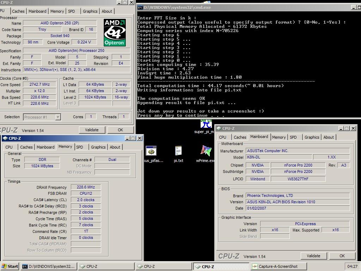This screenshot has width=361, height=271.
Task: Click the Memory CPU-Z window title icon
Action: pyautogui.click(x=5, y=138)
